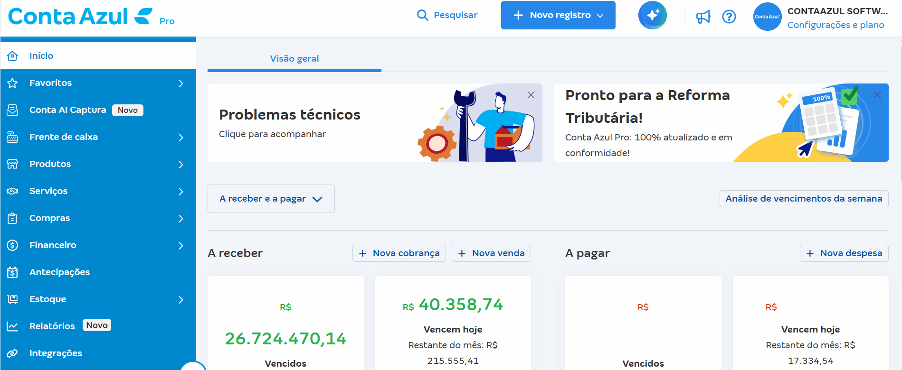The height and width of the screenshot is (370, 902).
Task: Open the Antecipações menu item
Action: pos(98,272)
